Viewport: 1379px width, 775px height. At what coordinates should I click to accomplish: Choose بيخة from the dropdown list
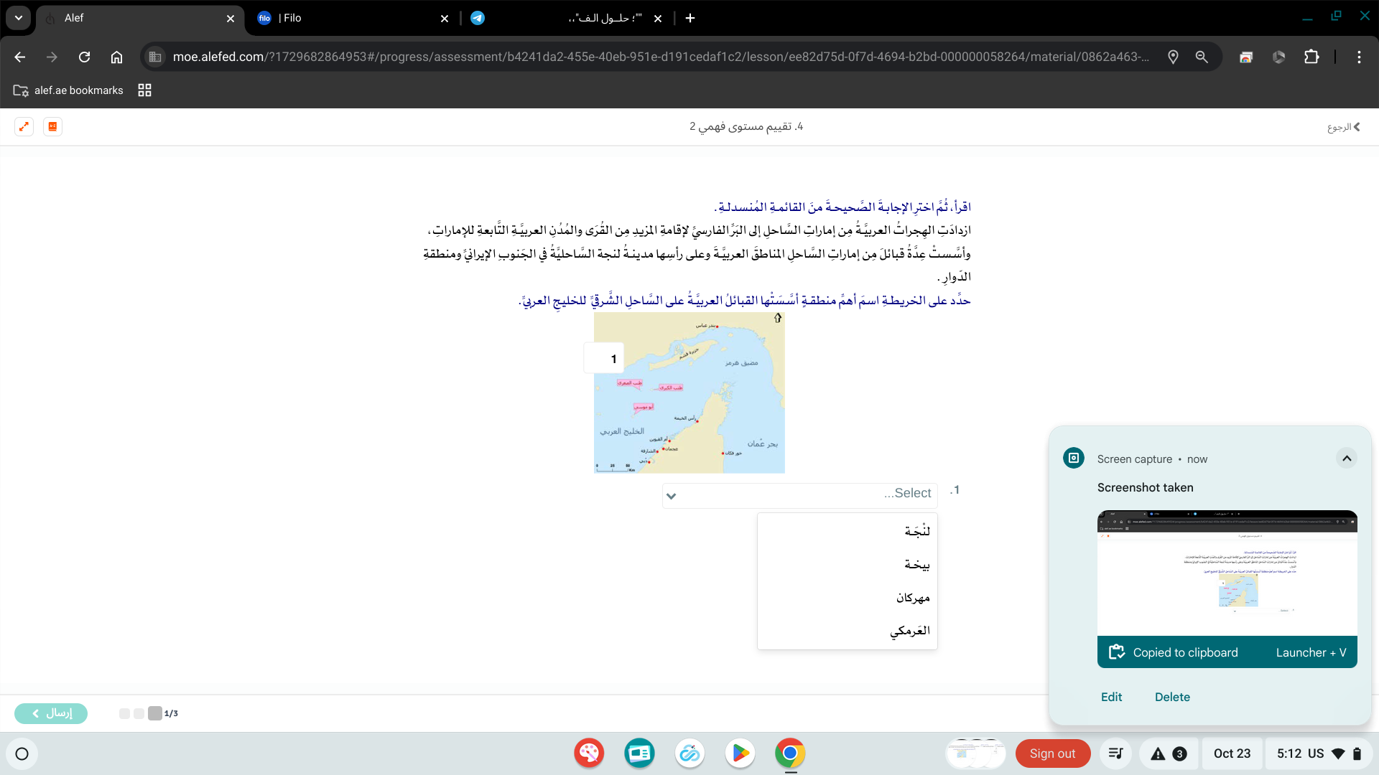(917, 565)
